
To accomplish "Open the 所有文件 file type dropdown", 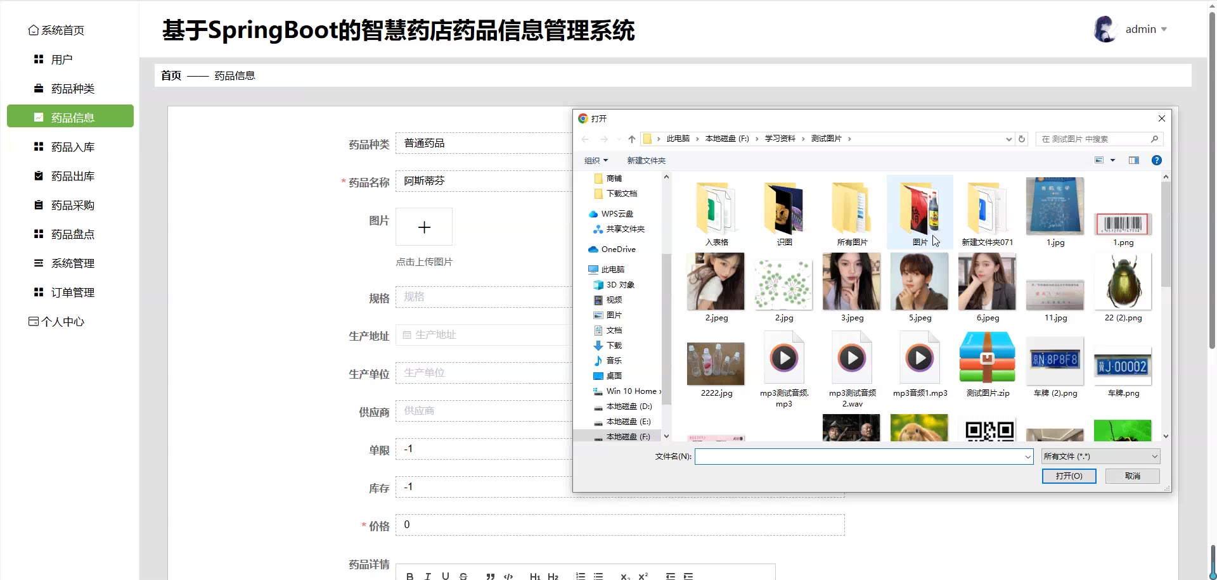I will click(x=1100, y=457).
